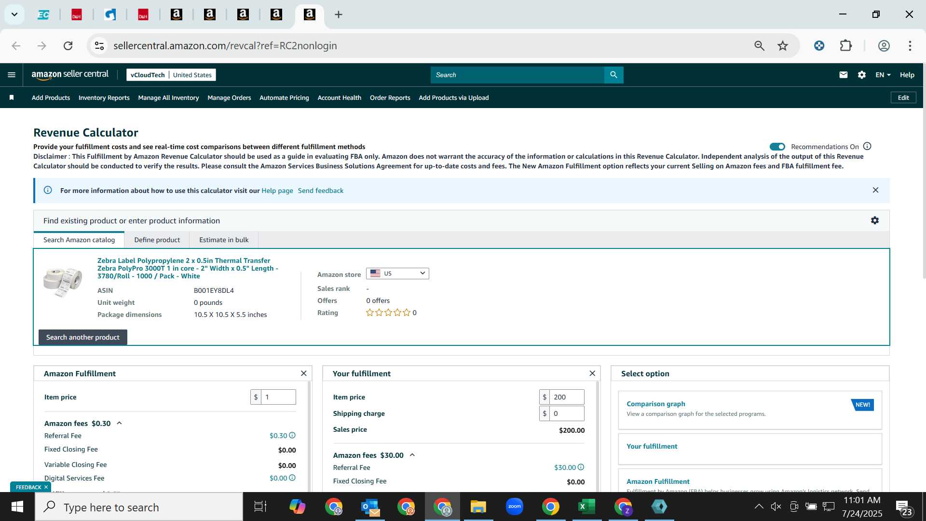Open File Explorer from the taskbar

478,507
